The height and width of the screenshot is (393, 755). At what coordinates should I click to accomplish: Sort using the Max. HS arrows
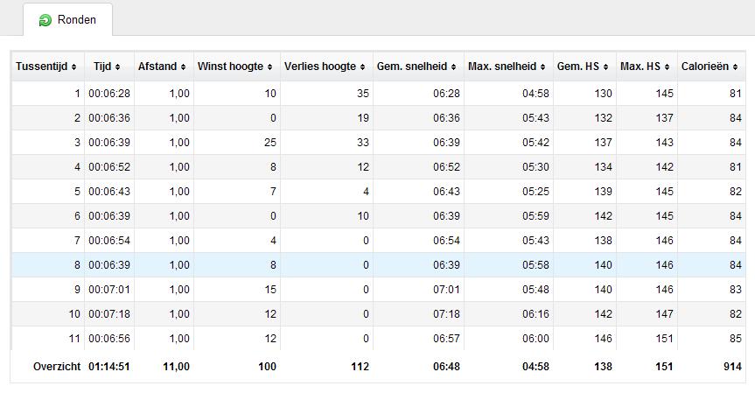667,67
